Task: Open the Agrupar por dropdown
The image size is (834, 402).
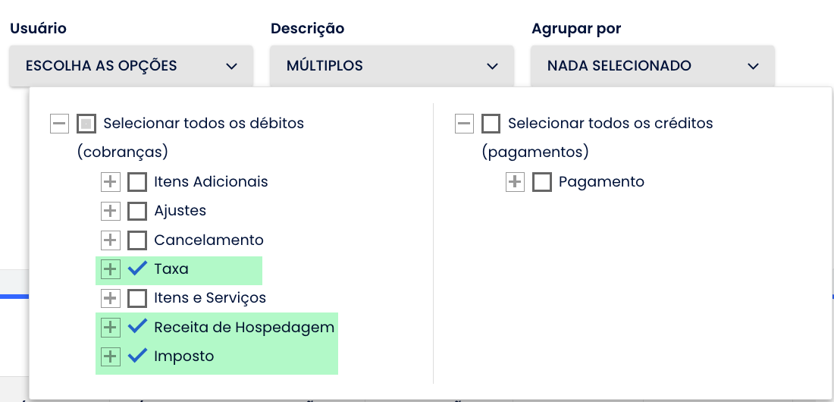Action: [653, 66]
